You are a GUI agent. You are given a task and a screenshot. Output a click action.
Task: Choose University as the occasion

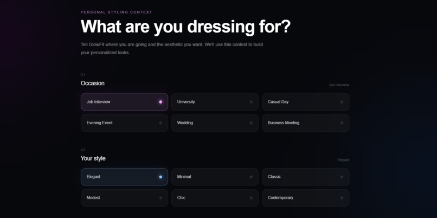click(215, 102)
